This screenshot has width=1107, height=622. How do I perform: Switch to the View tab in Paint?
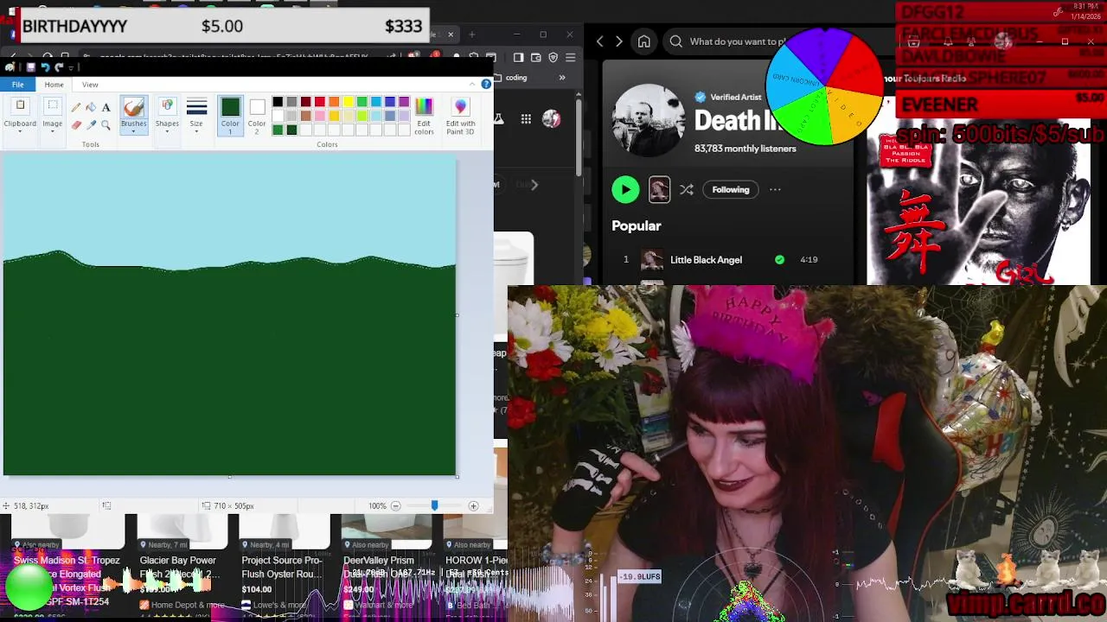[90, 85]
